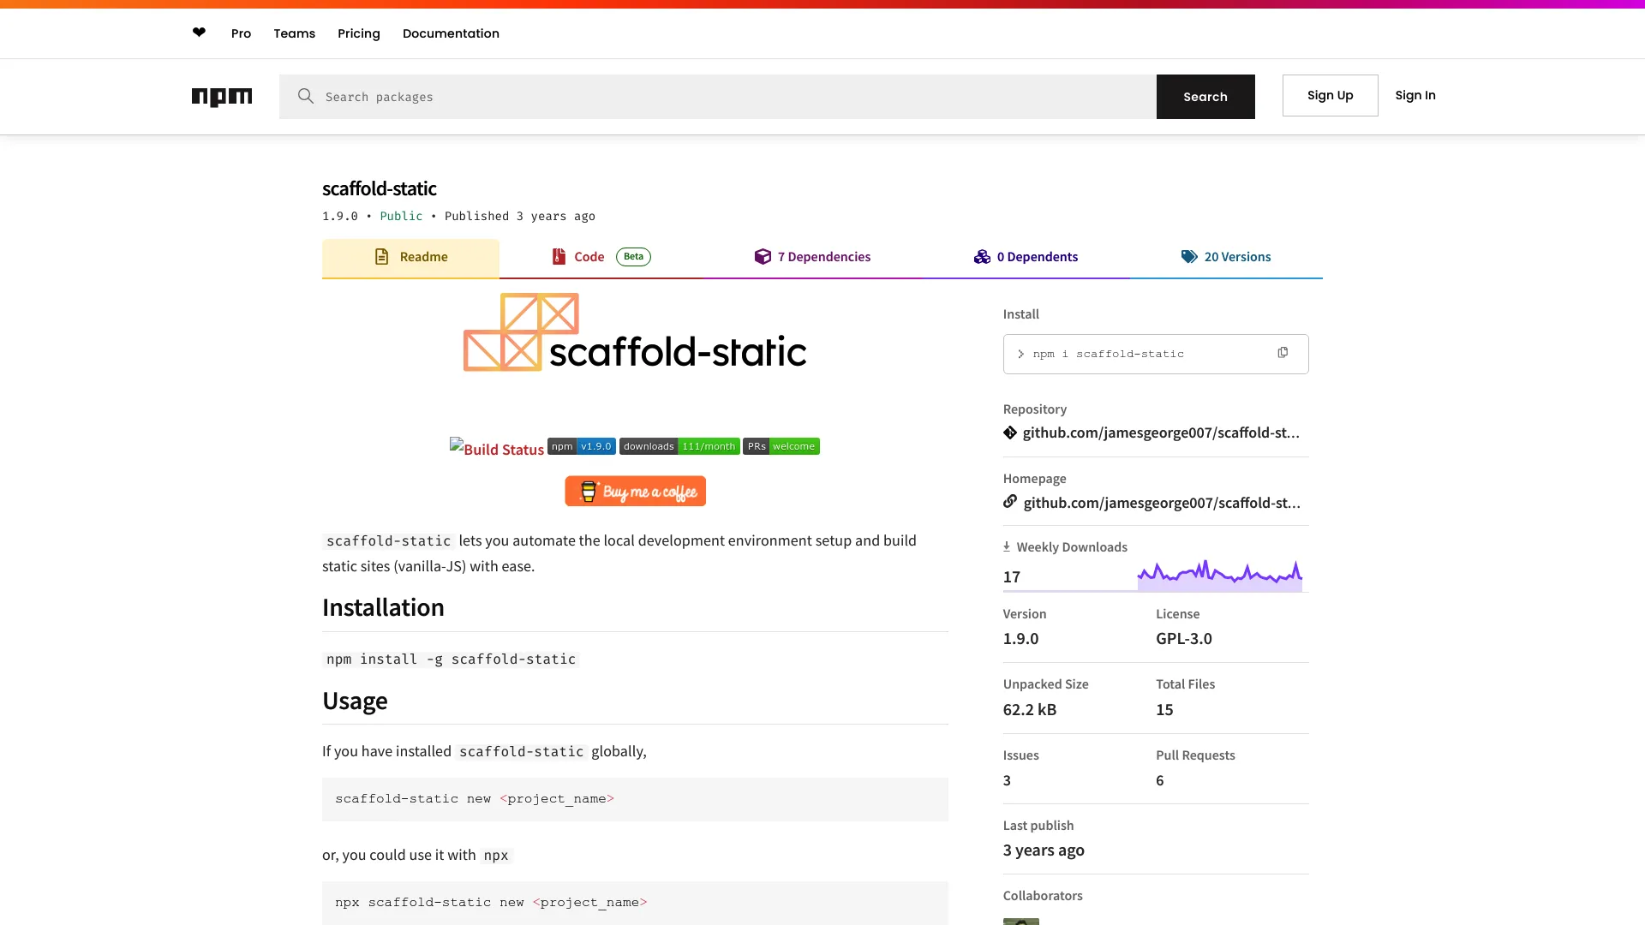Image resolution: width=1645 pixels, height=925 pixels.
Task: Click the Pull Requests count 6
Action: click(1160, 780)
